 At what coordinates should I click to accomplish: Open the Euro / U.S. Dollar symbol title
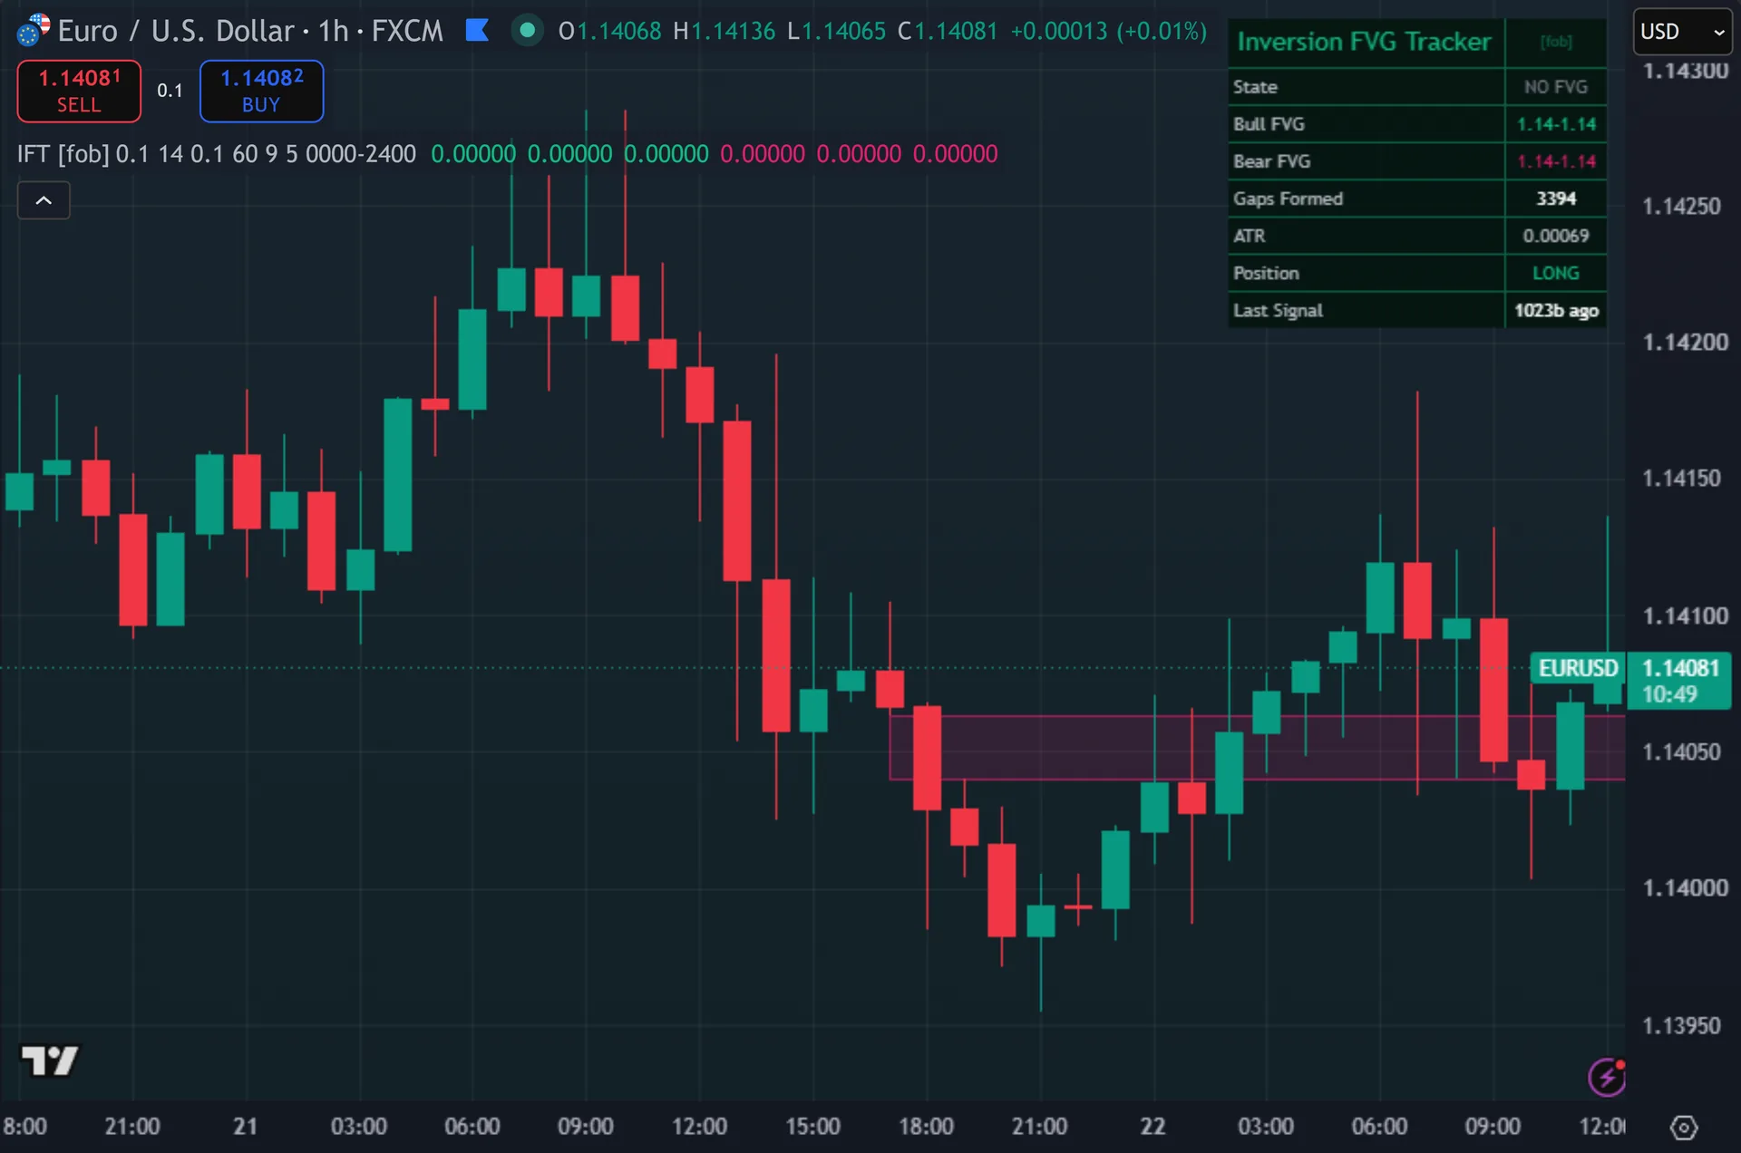click(x=176, y=31)
